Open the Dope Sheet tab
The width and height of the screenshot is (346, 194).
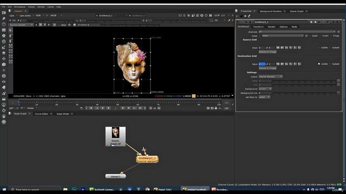pos(63,114)
